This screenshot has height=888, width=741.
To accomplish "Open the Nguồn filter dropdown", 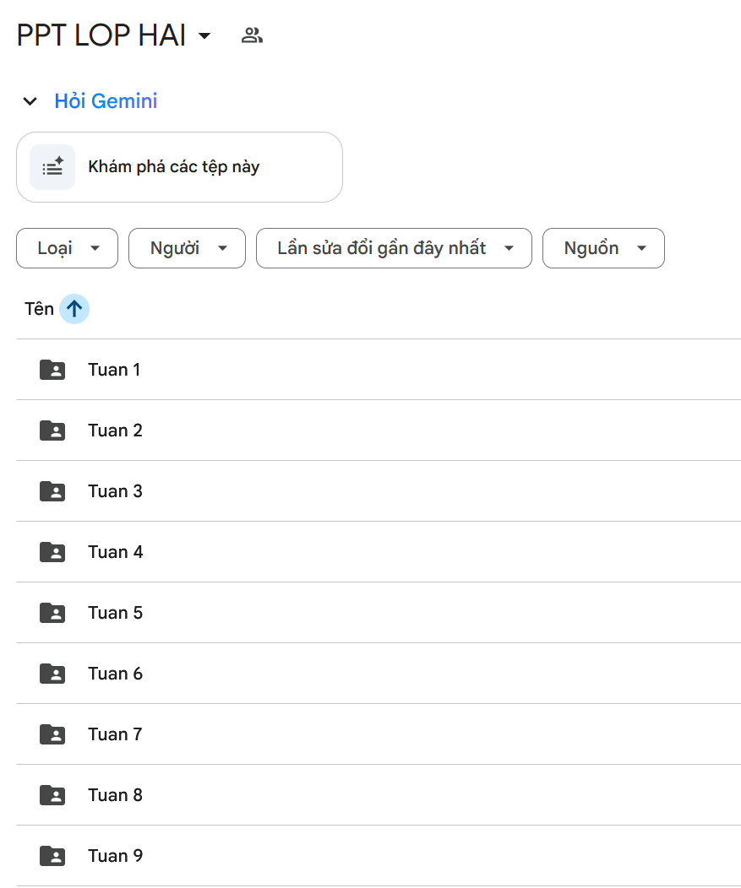I will point(603,248).
